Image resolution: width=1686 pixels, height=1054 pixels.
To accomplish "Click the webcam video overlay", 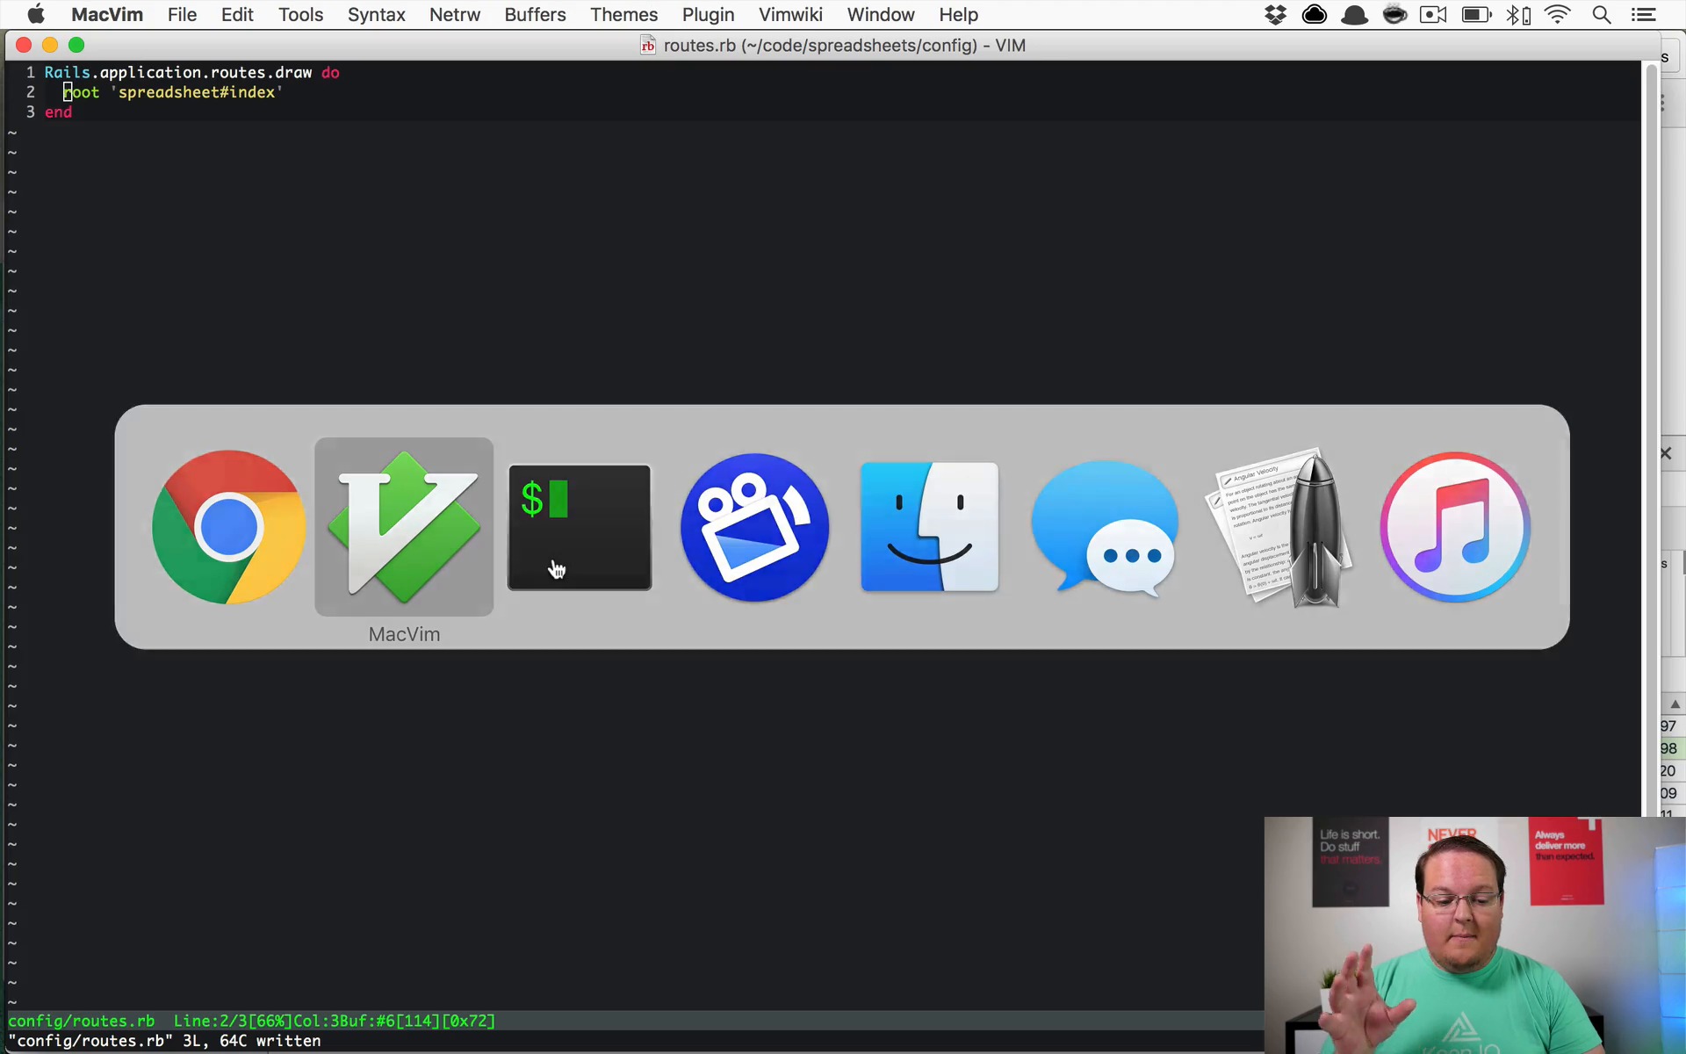I will [x=1474, y=935].
